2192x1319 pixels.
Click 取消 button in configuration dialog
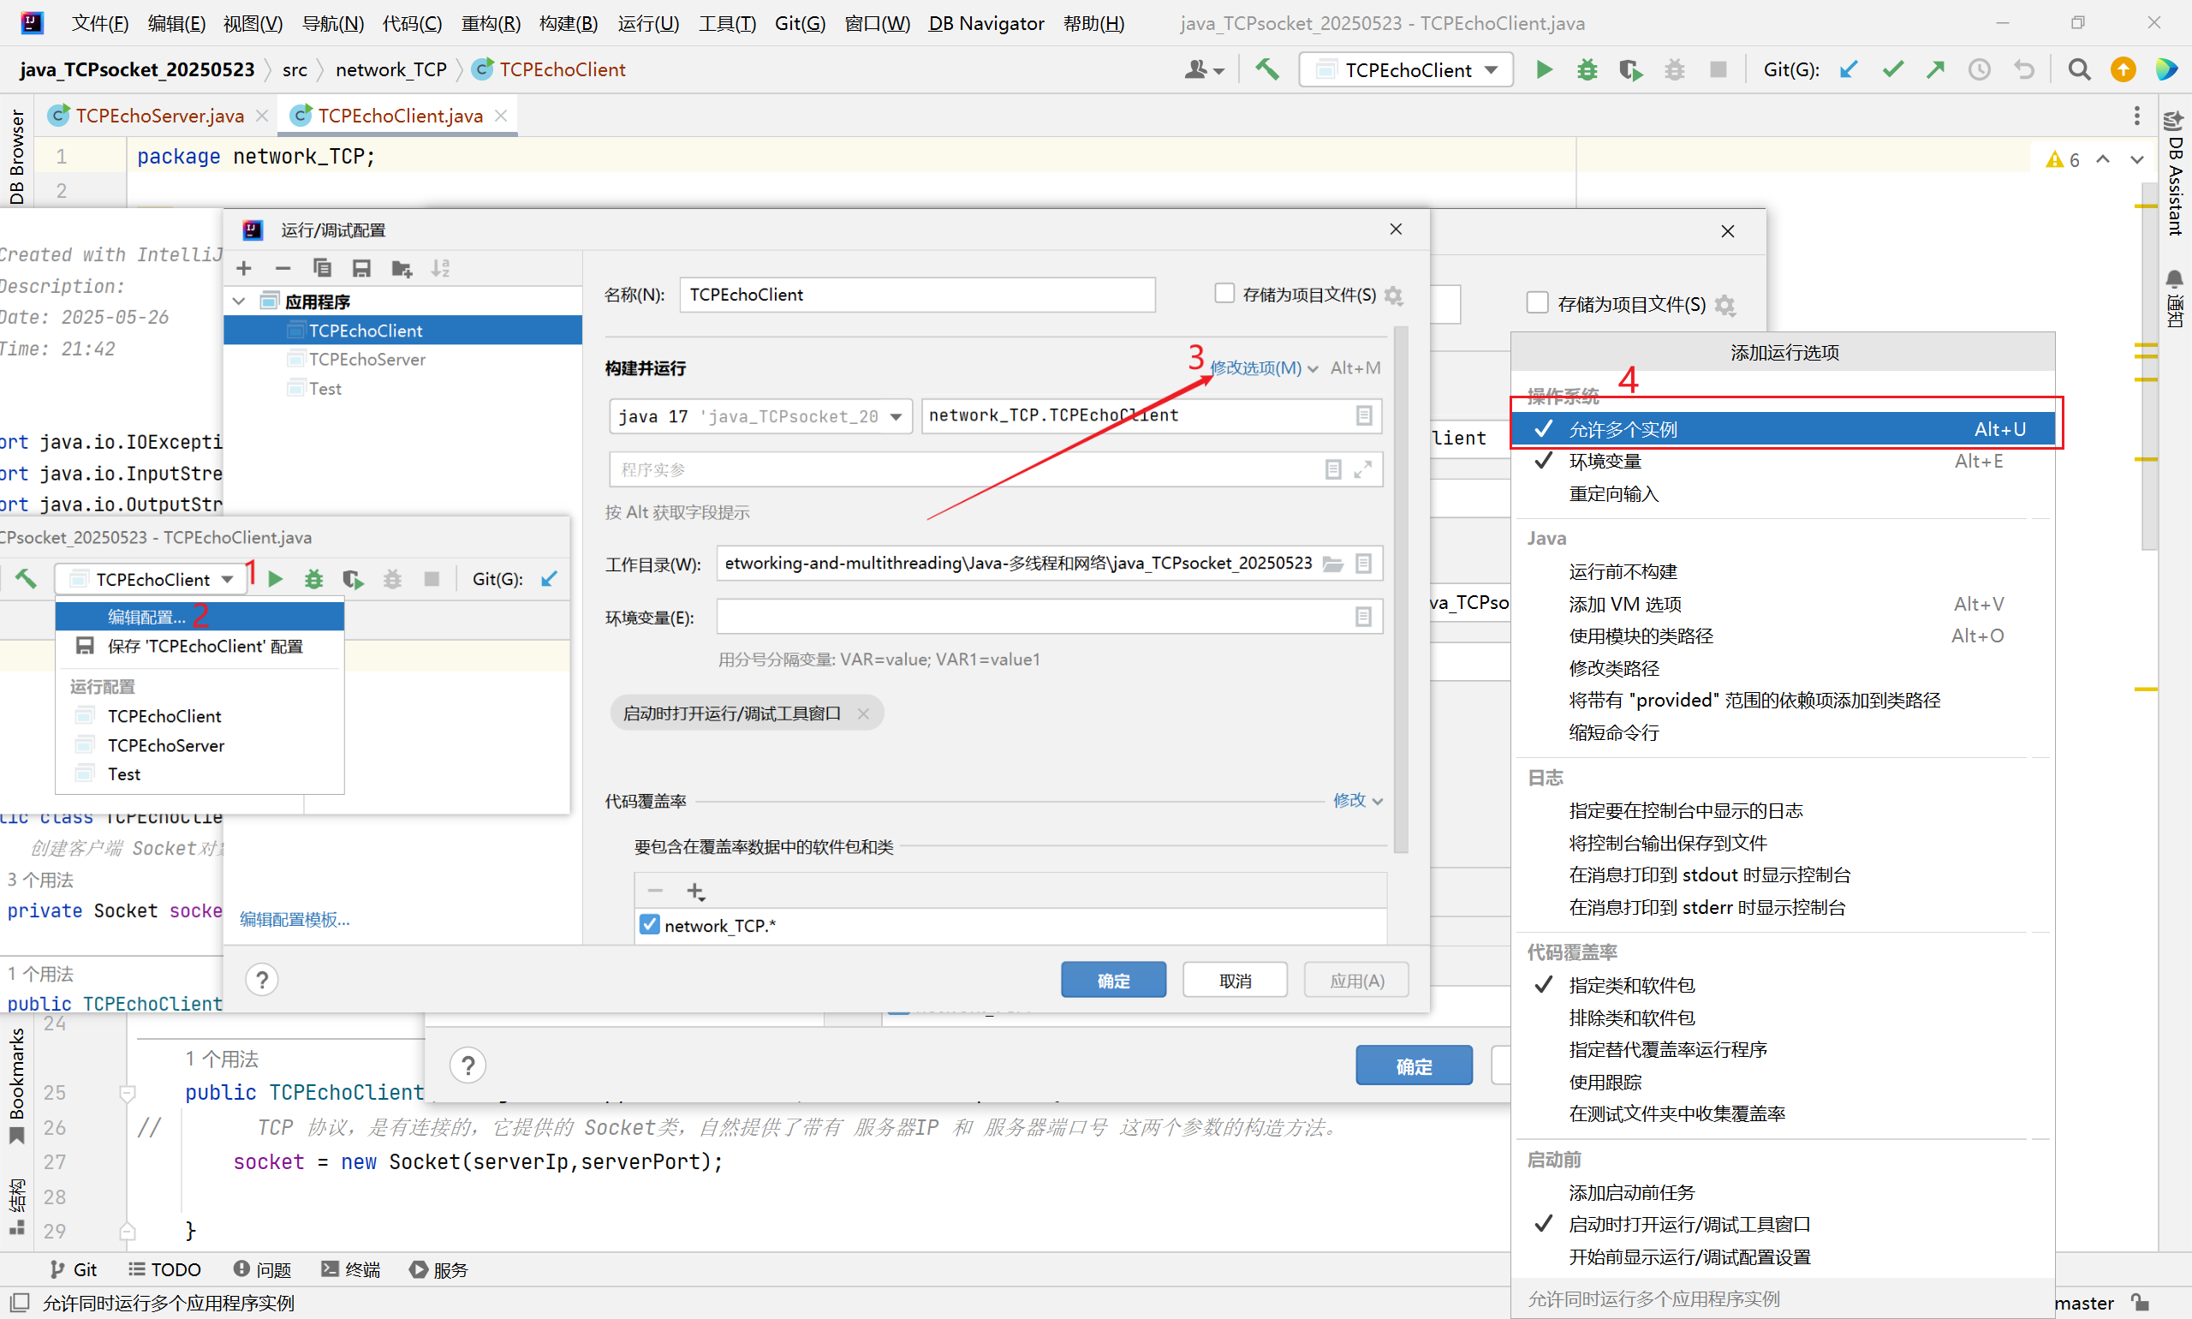(1234, 981)
